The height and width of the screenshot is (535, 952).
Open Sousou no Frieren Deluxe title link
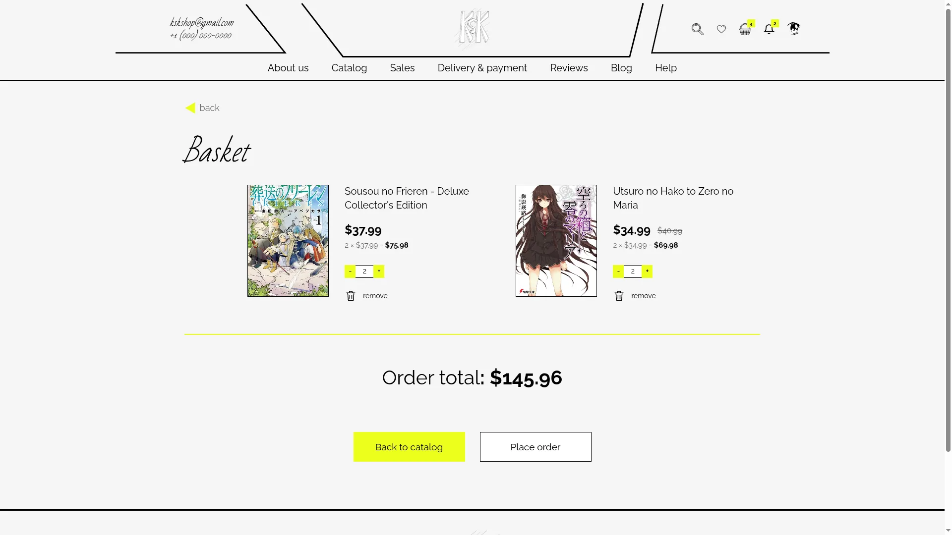407,198
